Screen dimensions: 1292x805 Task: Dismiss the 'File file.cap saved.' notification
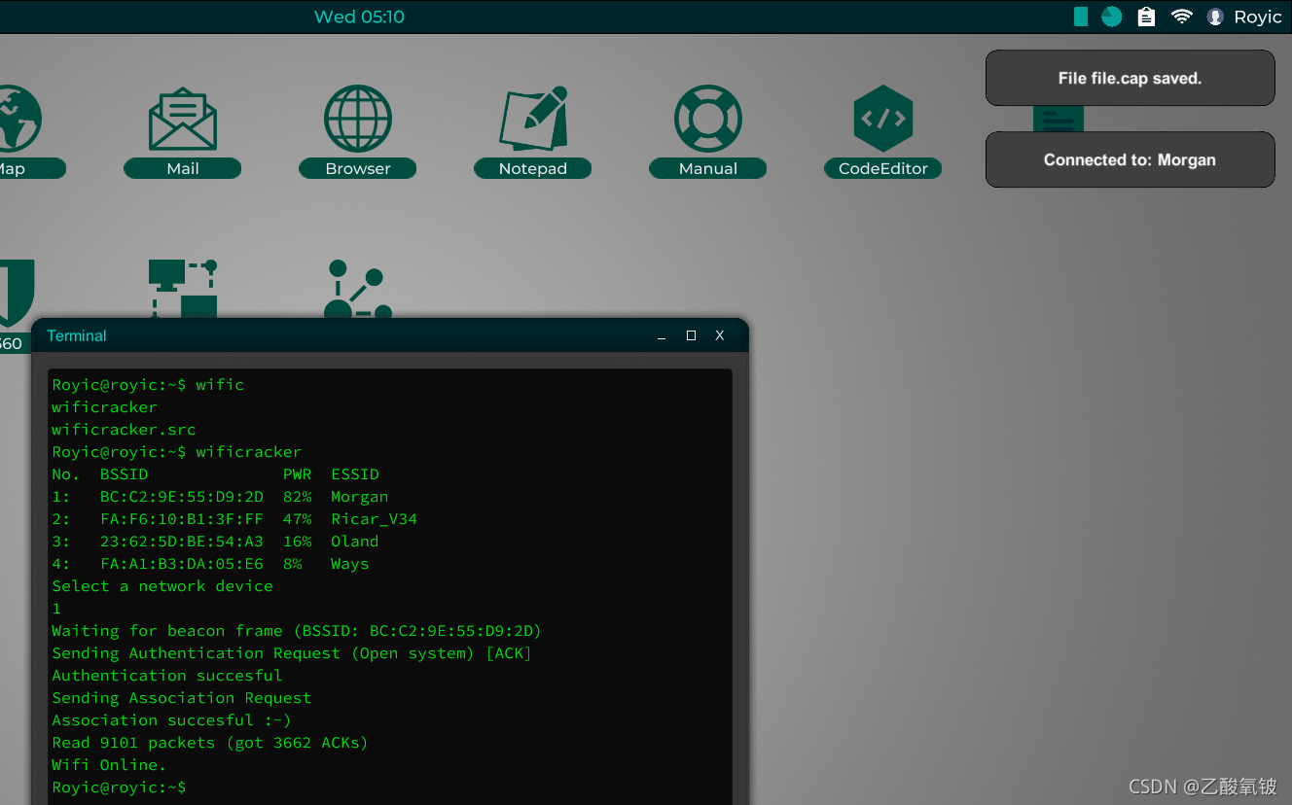point(1130,78)
